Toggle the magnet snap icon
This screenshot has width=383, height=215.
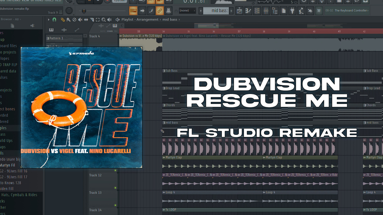coord(54,19)
